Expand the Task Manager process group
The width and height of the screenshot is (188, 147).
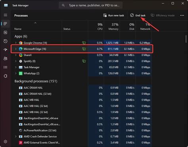click(x=16, y=67)
